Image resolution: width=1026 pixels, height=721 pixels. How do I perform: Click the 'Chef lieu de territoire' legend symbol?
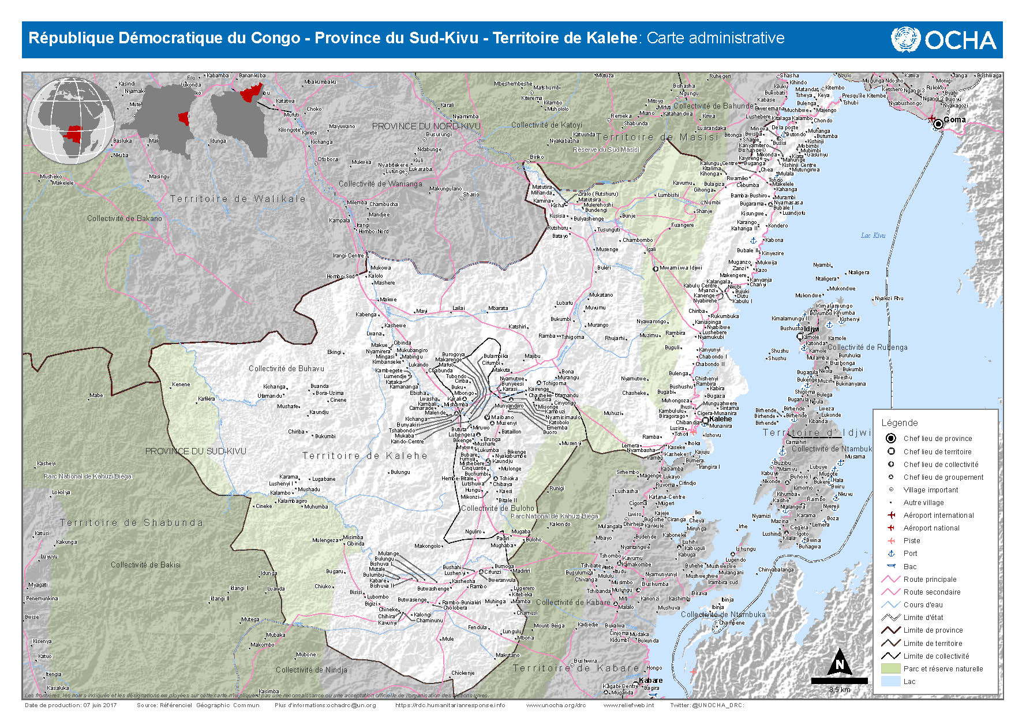[x=891, y=451]
